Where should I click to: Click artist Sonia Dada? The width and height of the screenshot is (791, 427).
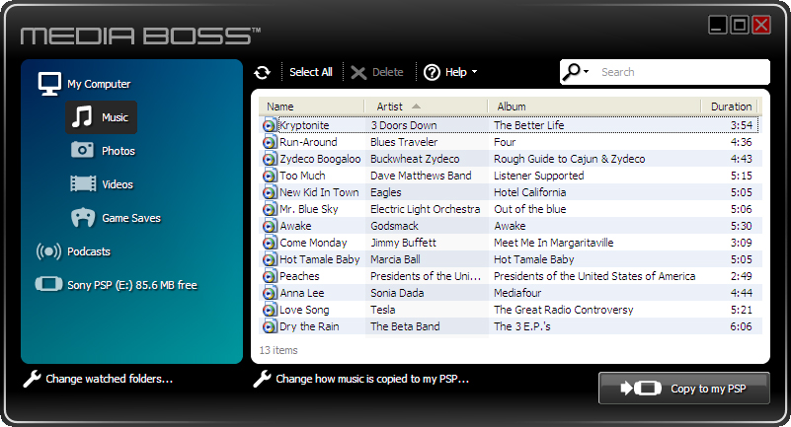[x=397, y=293]
